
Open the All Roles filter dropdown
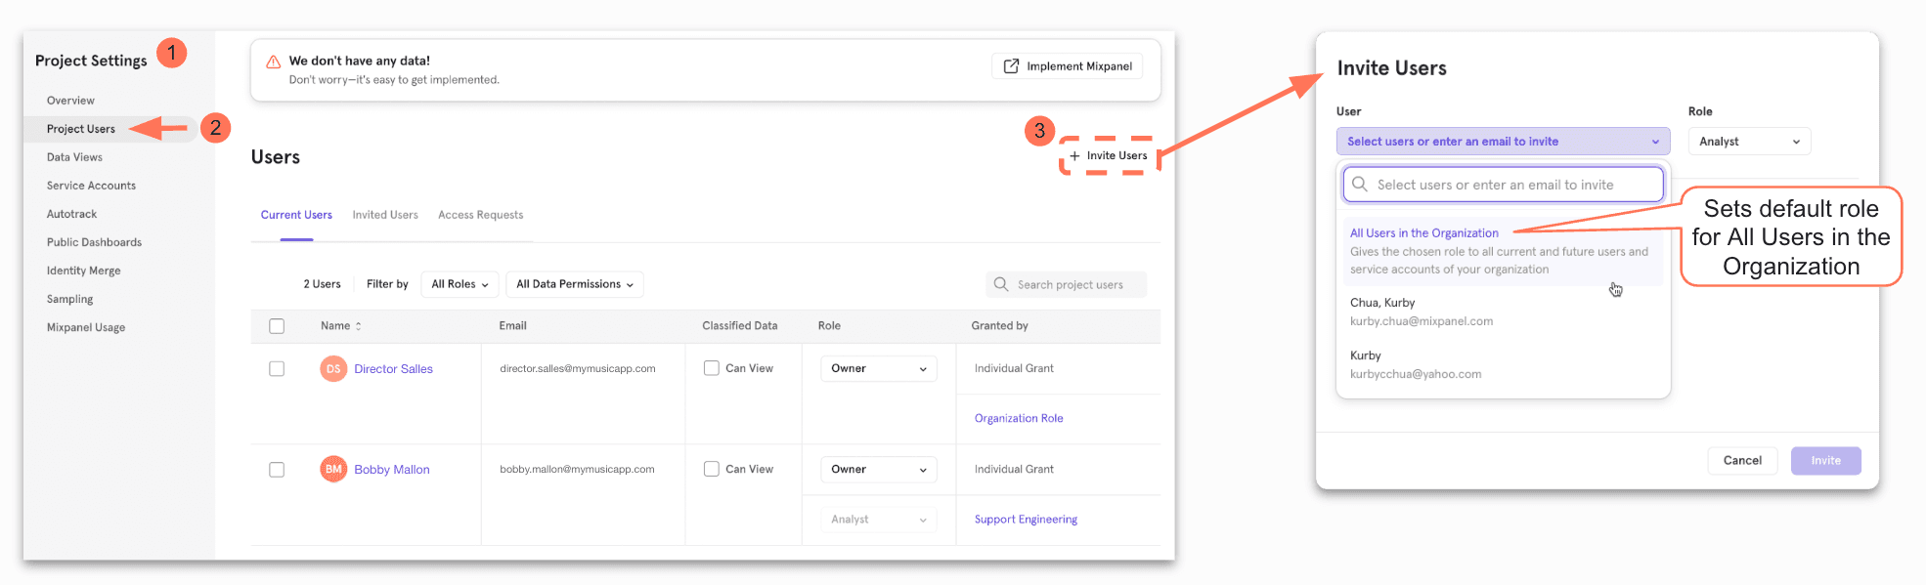point(460,284)
